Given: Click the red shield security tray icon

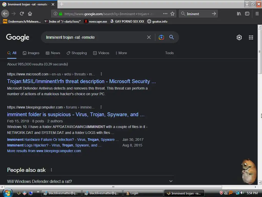Looking at the screenshot, I should [221, 193].
